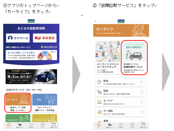
Task: Tap the ウェルネス service tile
Action: (x=18, y=118)
